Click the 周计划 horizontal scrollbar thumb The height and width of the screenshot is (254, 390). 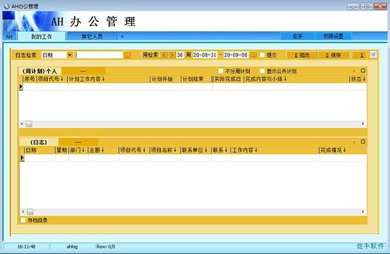pyautogui.click(x=29, y=124)
